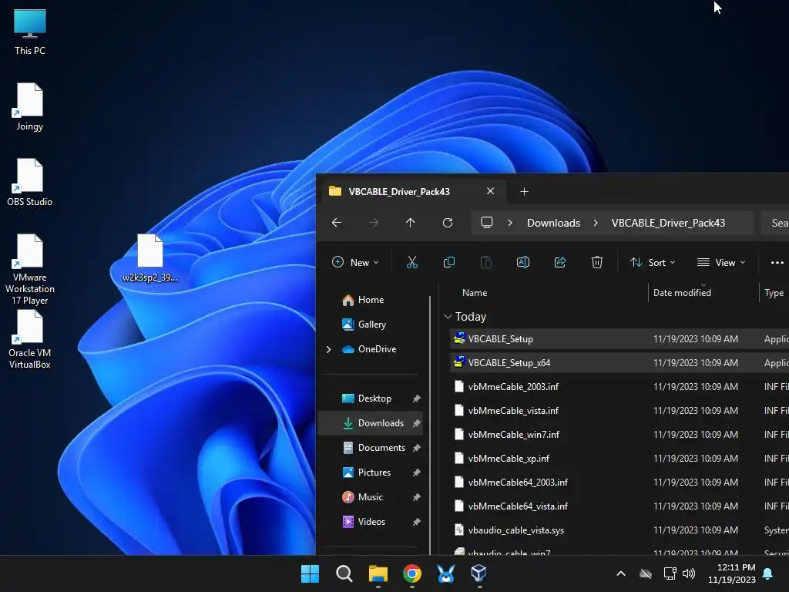Screen dimensions: 789x592
Task: Open the network tray icon
Action: [670, 573]
